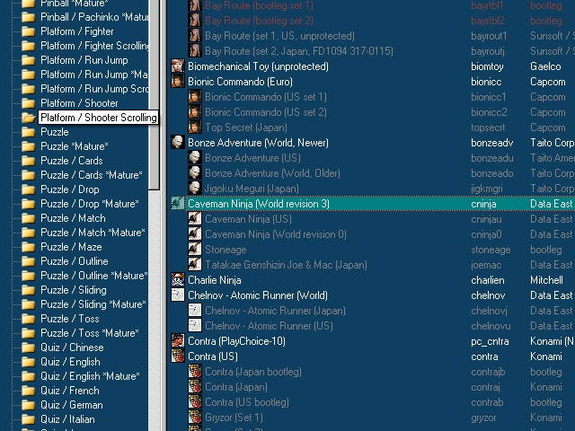Click icon beside Stoneage clone entry

click(x=195, y=250)
